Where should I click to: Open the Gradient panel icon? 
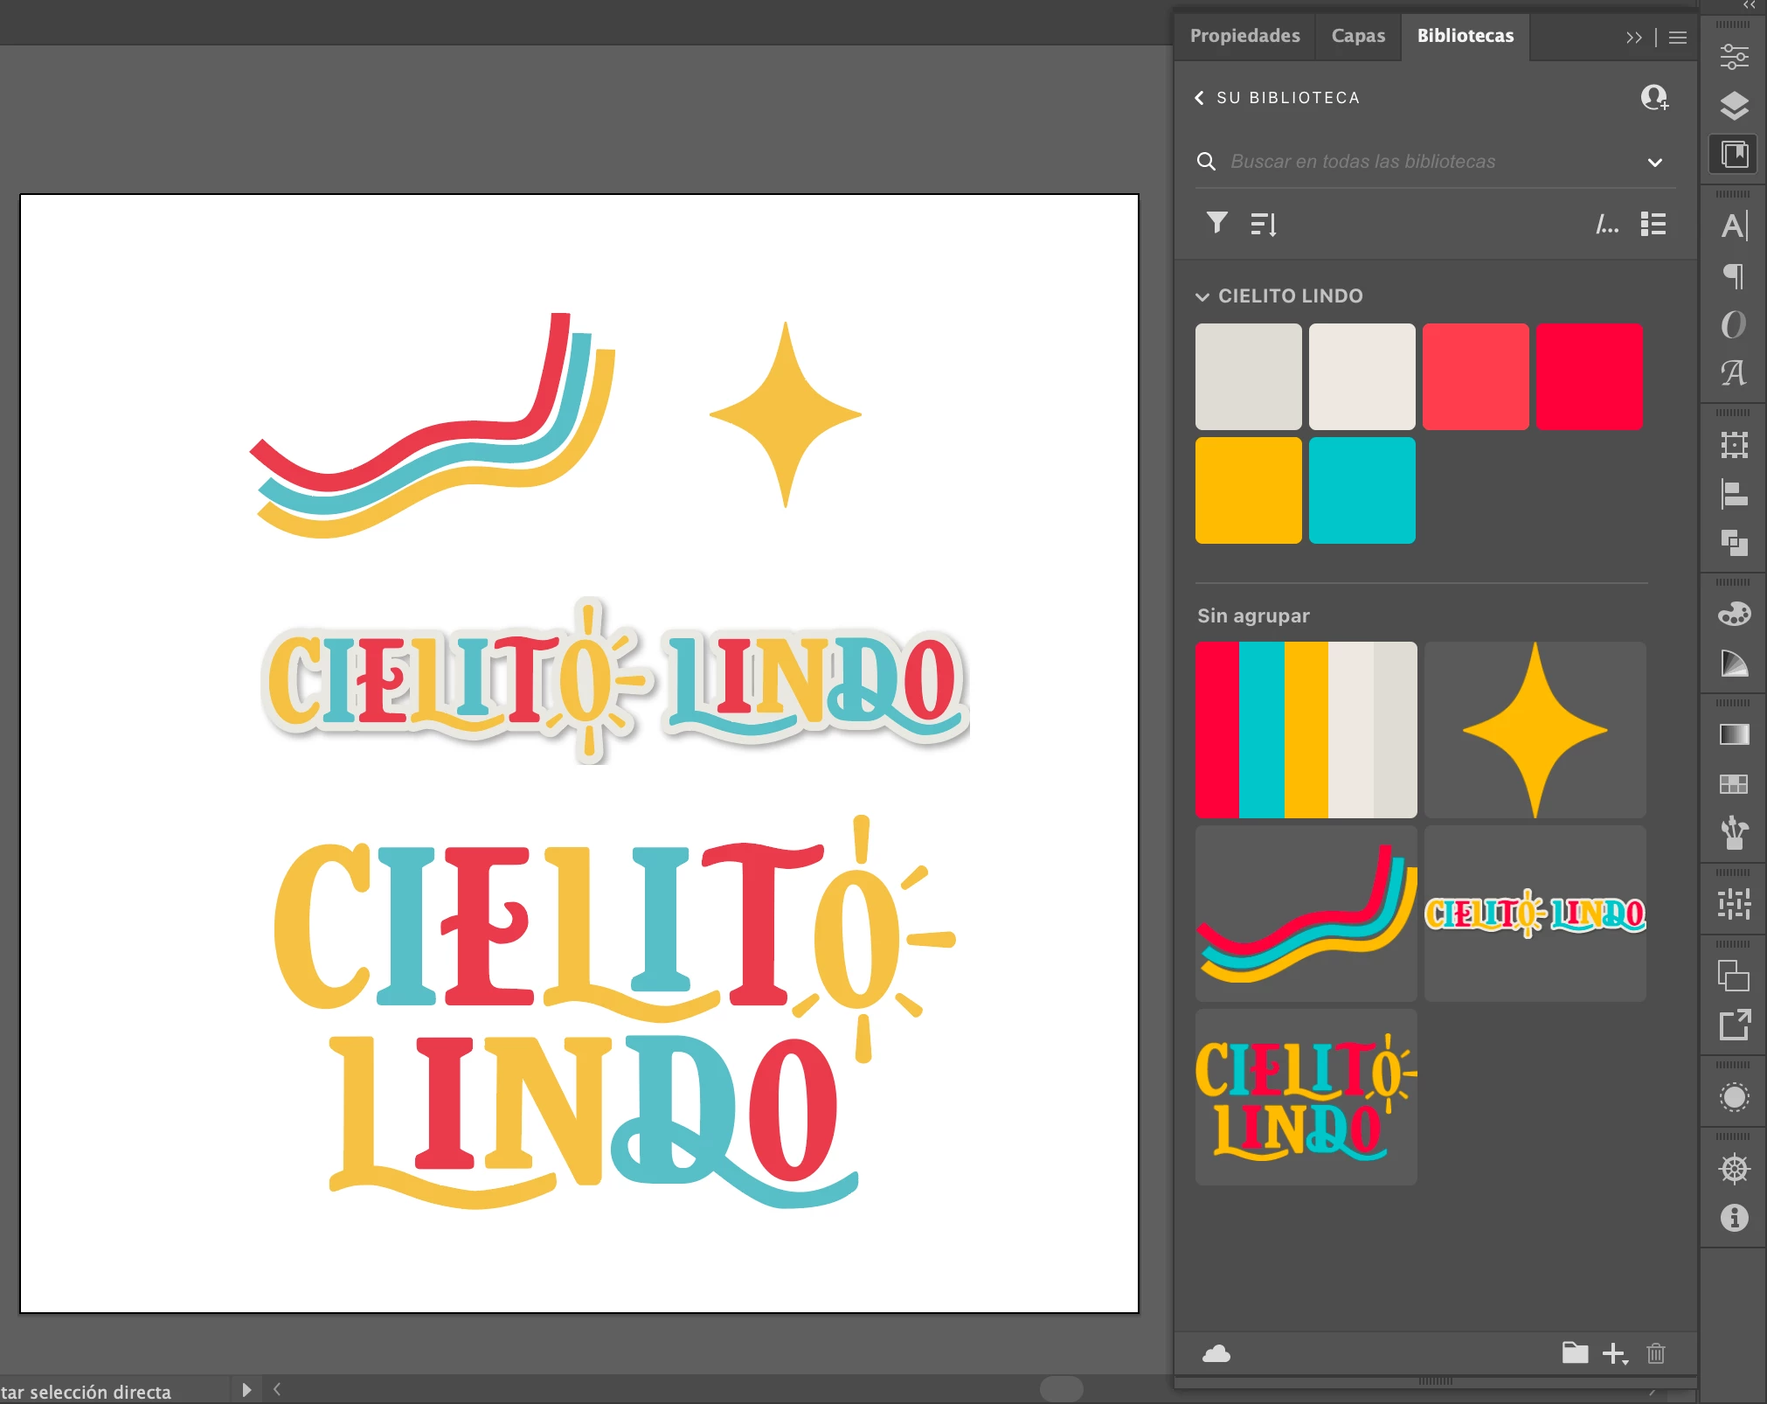pos(1734,734)
